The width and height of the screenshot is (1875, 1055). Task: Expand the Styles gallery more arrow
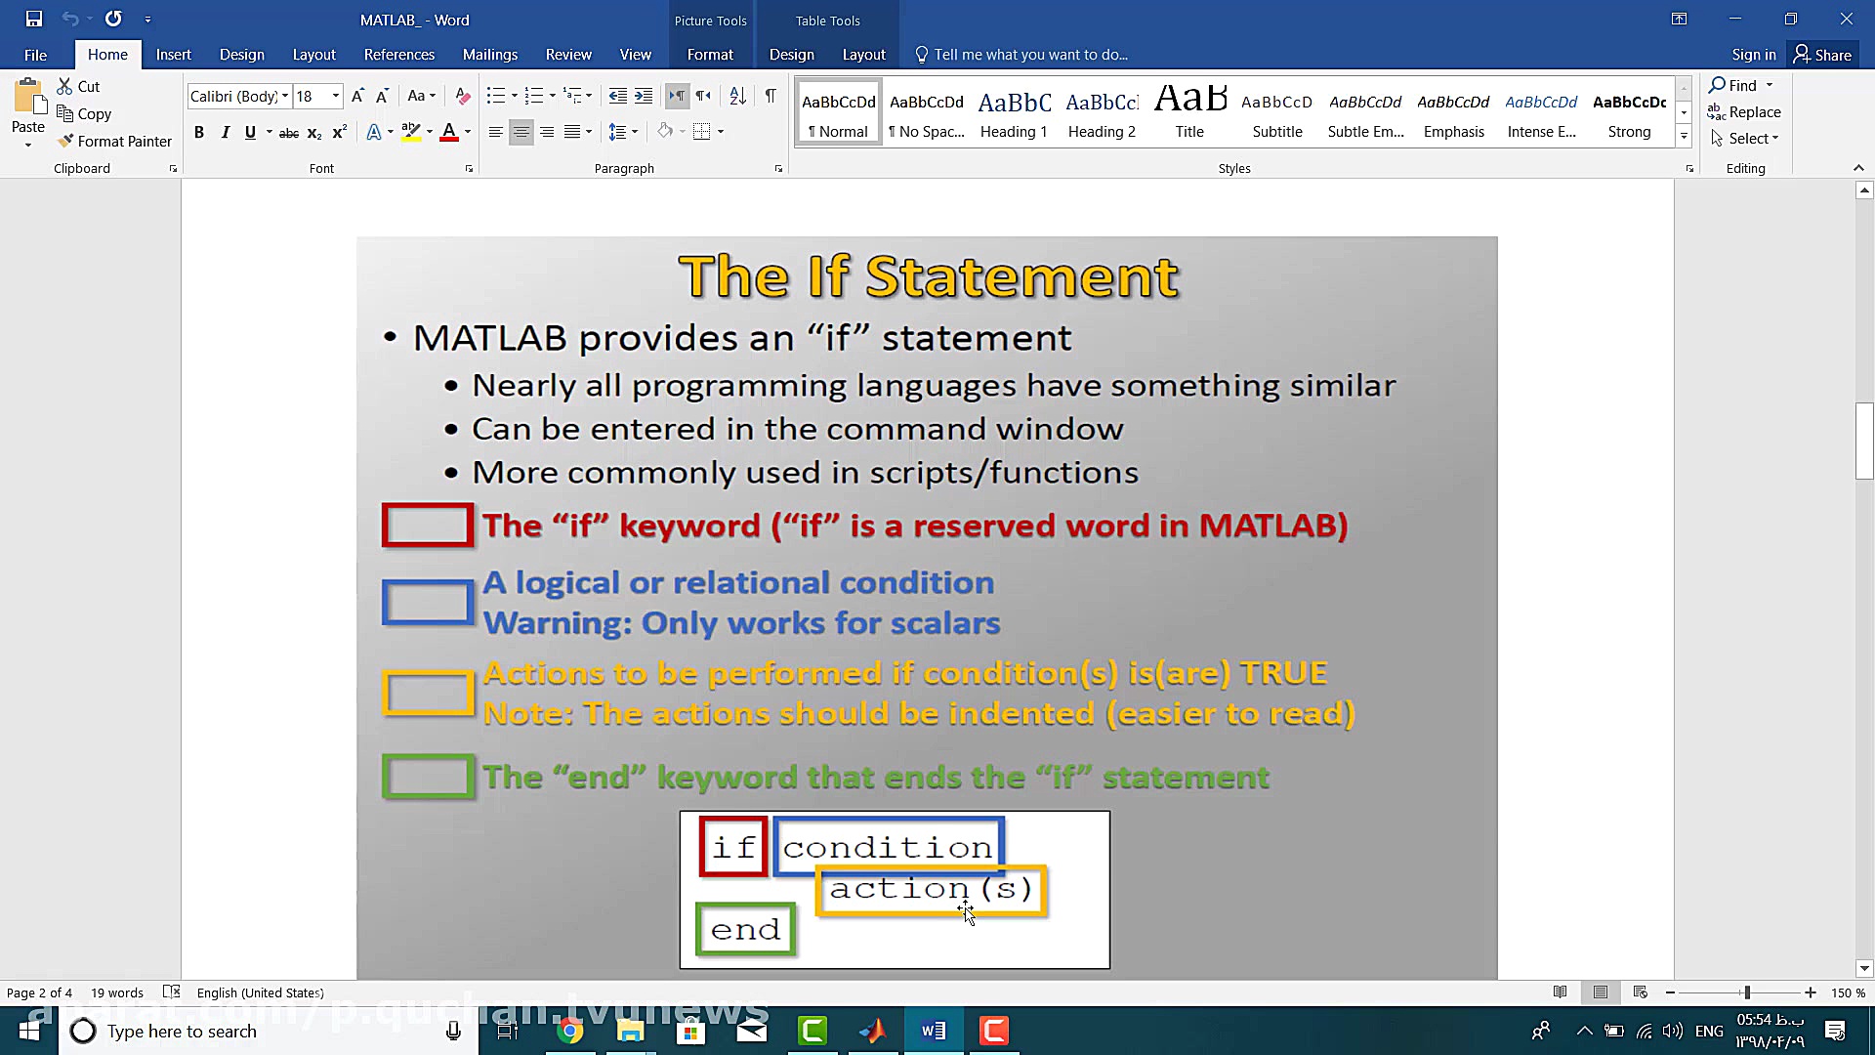1684,137
